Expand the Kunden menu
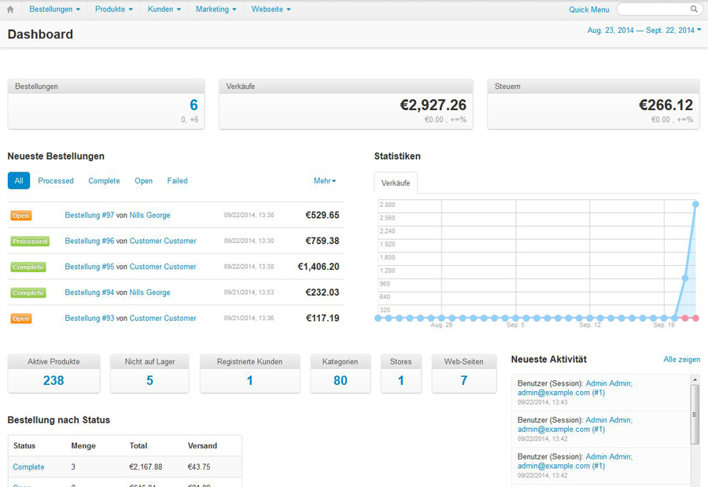Image resolution: width=708 pixels, height=487 pixels. click(x=164, y=9)
